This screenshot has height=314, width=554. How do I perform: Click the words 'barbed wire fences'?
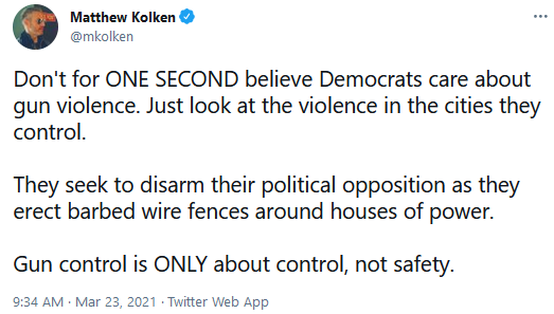click(x=158, y=211)
